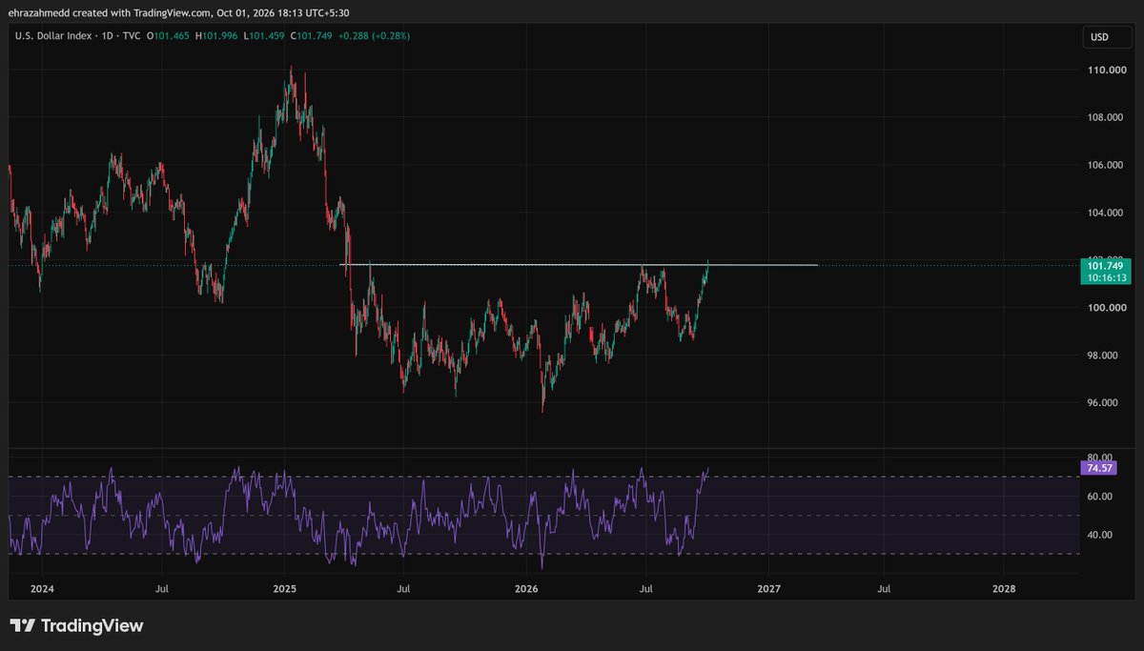This screenshot has width=1144, height=651.
Task: Click the 2027 time axis label
Action: point(769,589)
